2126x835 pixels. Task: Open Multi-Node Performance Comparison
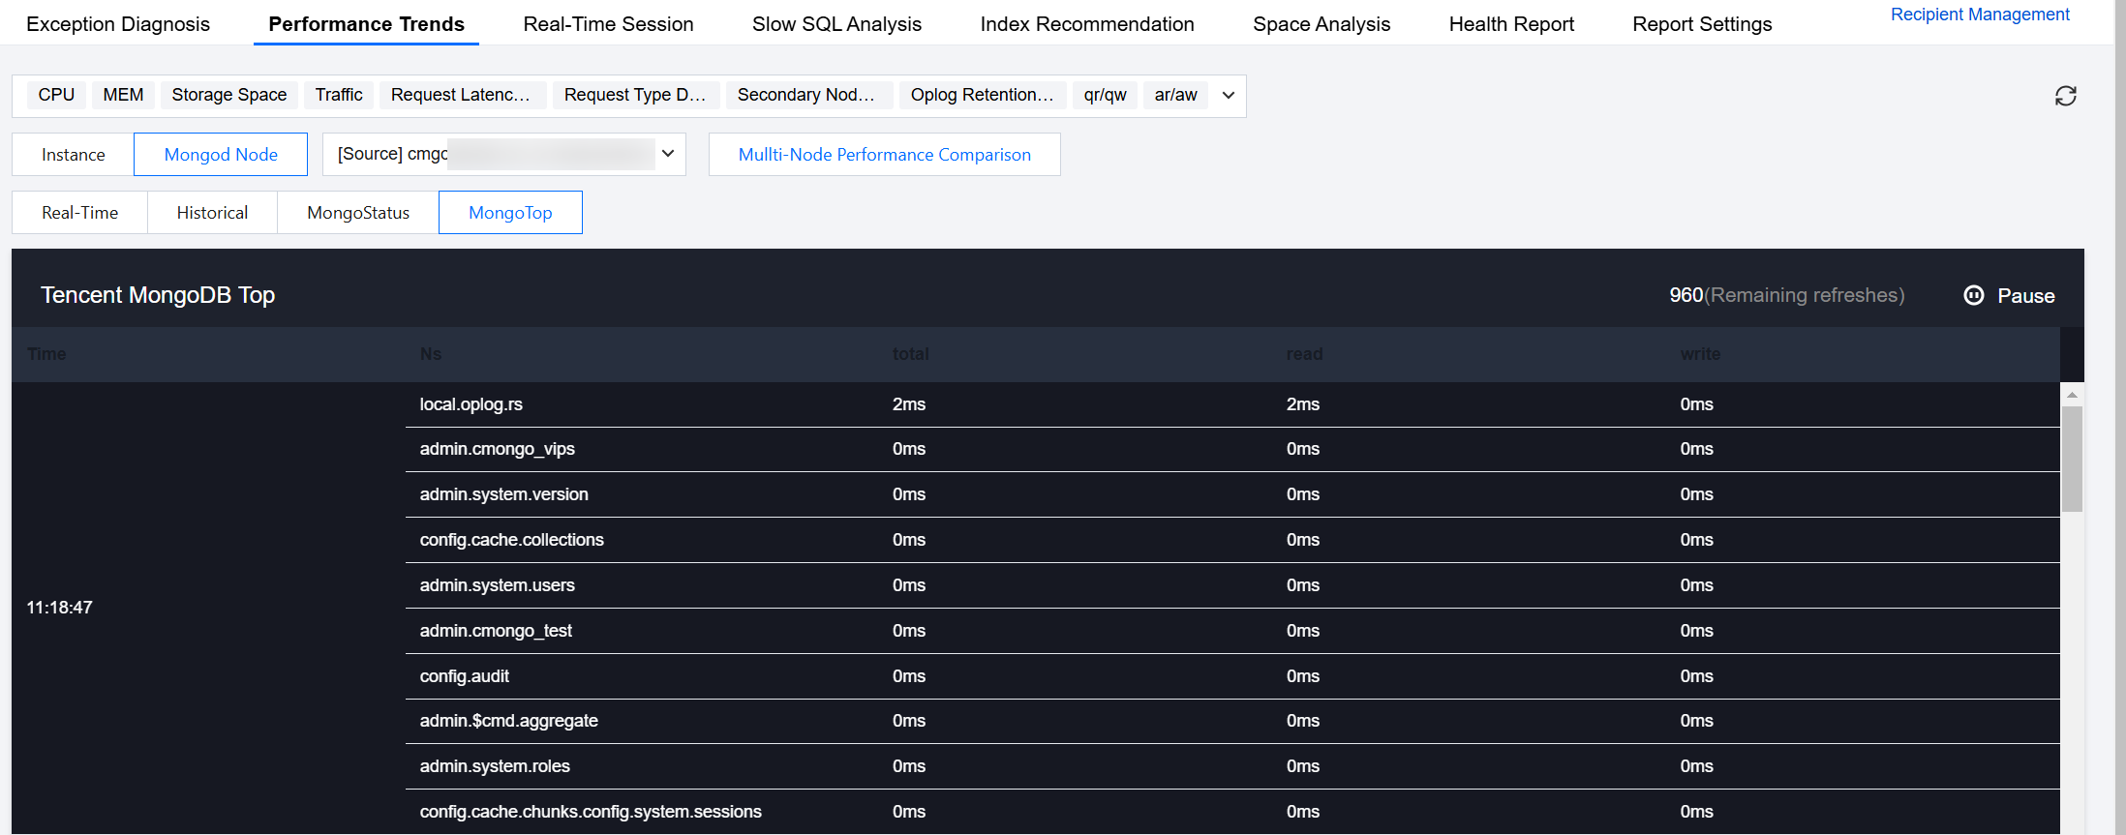pyautogui.click(x=884, y=155)
